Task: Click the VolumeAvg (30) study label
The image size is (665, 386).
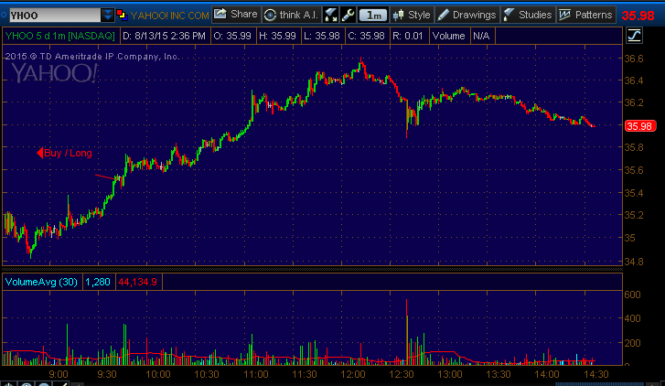Action: 41,282
